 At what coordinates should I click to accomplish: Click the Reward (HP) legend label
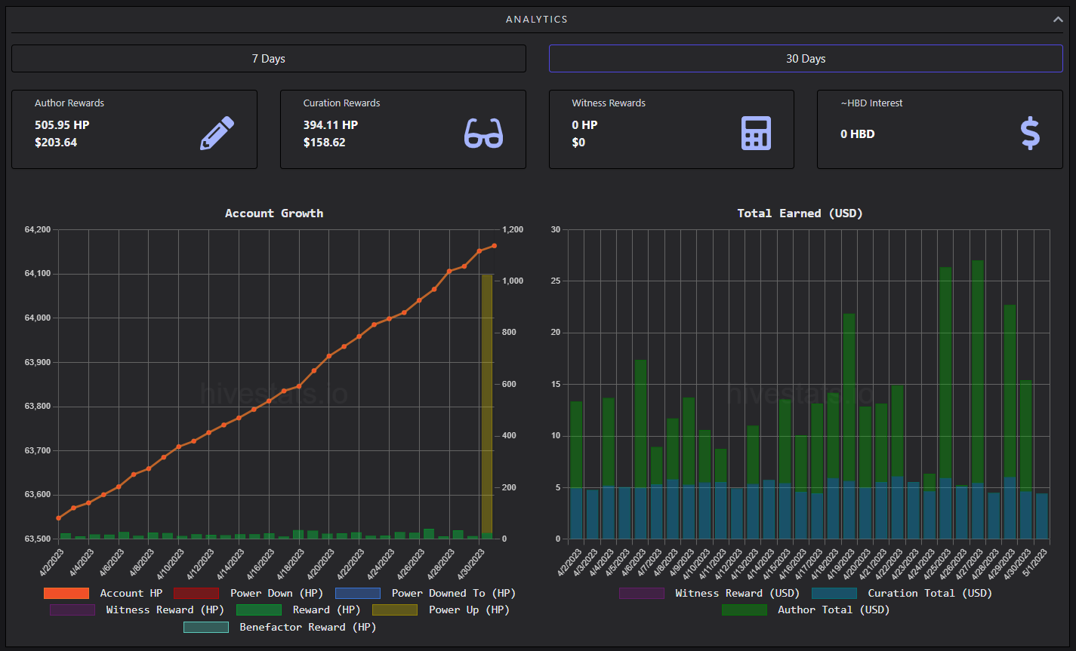coord(327,610)
